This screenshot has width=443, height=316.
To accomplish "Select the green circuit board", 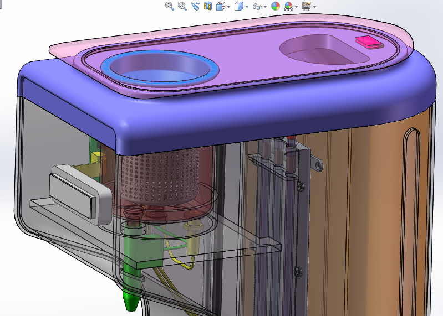I will 94,149.
